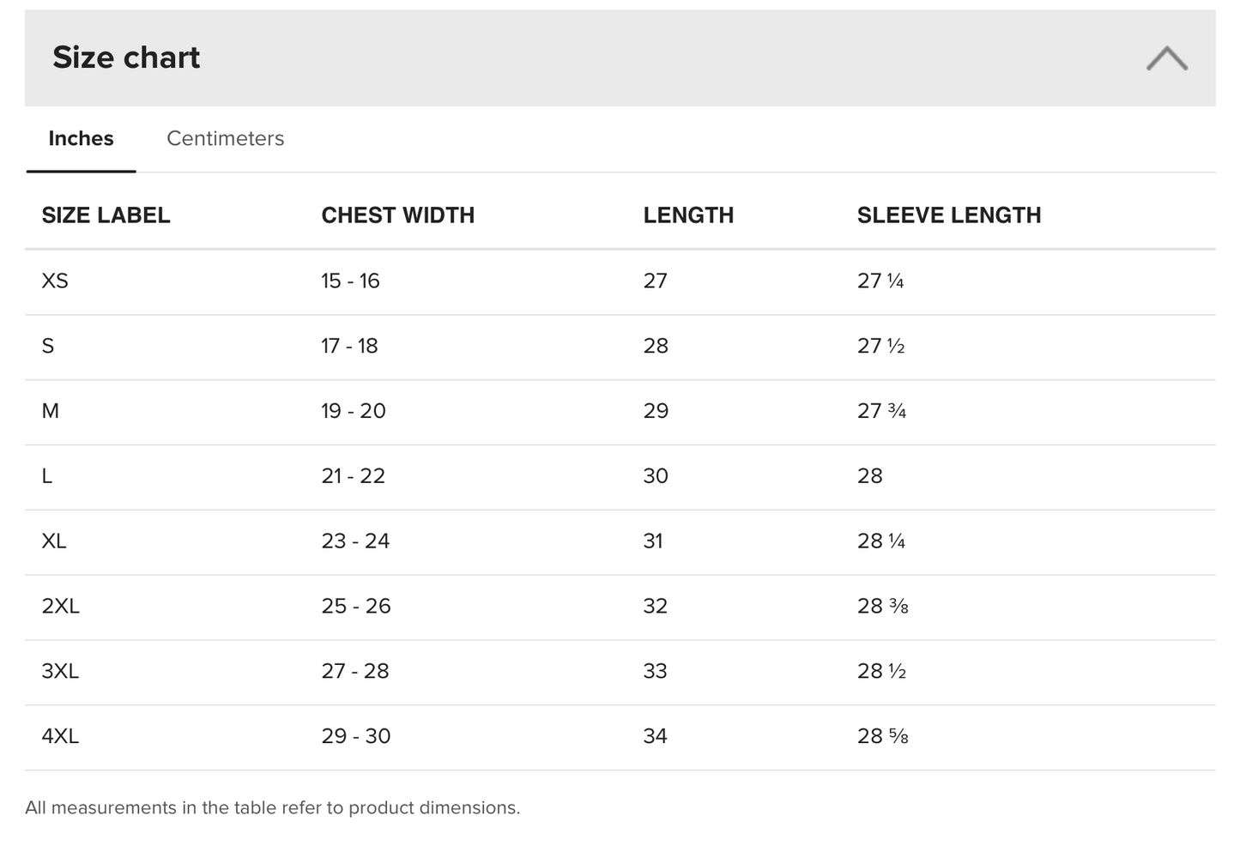Select the XS size row label
This screenshot has width=1240, height=858.
point(55,281)
